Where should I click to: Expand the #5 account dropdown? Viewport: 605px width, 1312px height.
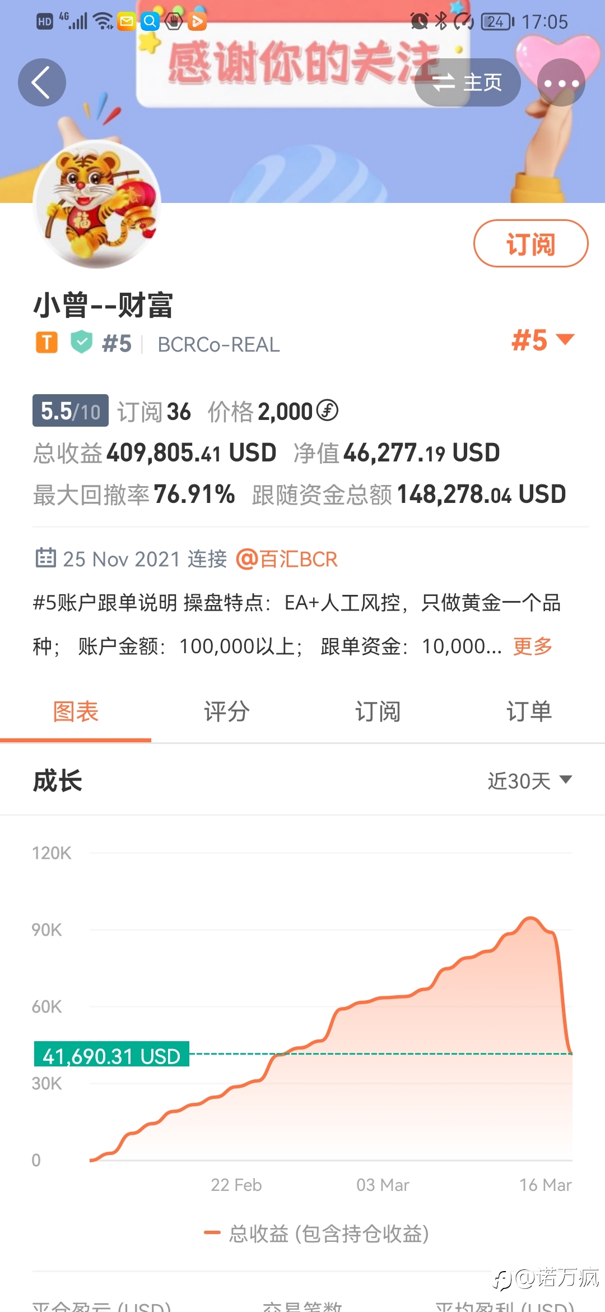click(x=543, y=340)
